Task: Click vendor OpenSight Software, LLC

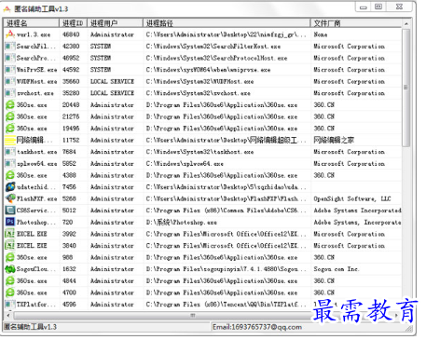Action: (352, 198)
